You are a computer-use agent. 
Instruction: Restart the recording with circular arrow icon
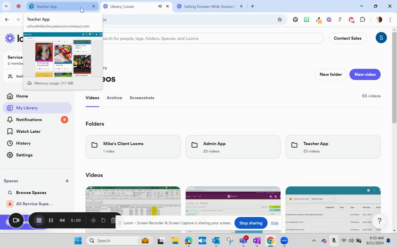[x=103, y=220]
